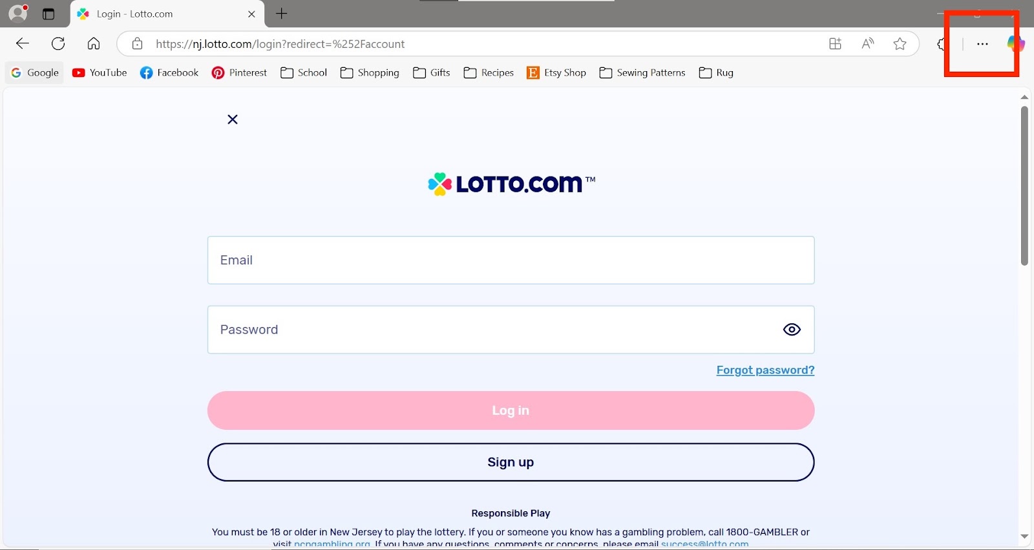Select the Login - Lotto.com tab
The image size is (1034, 550).
click(x=167, y=14)
